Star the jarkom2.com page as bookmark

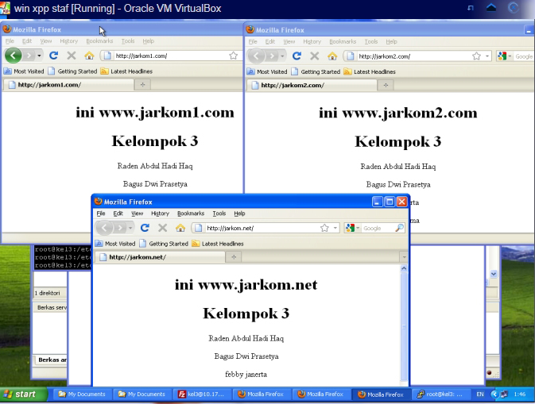point(477,56)
